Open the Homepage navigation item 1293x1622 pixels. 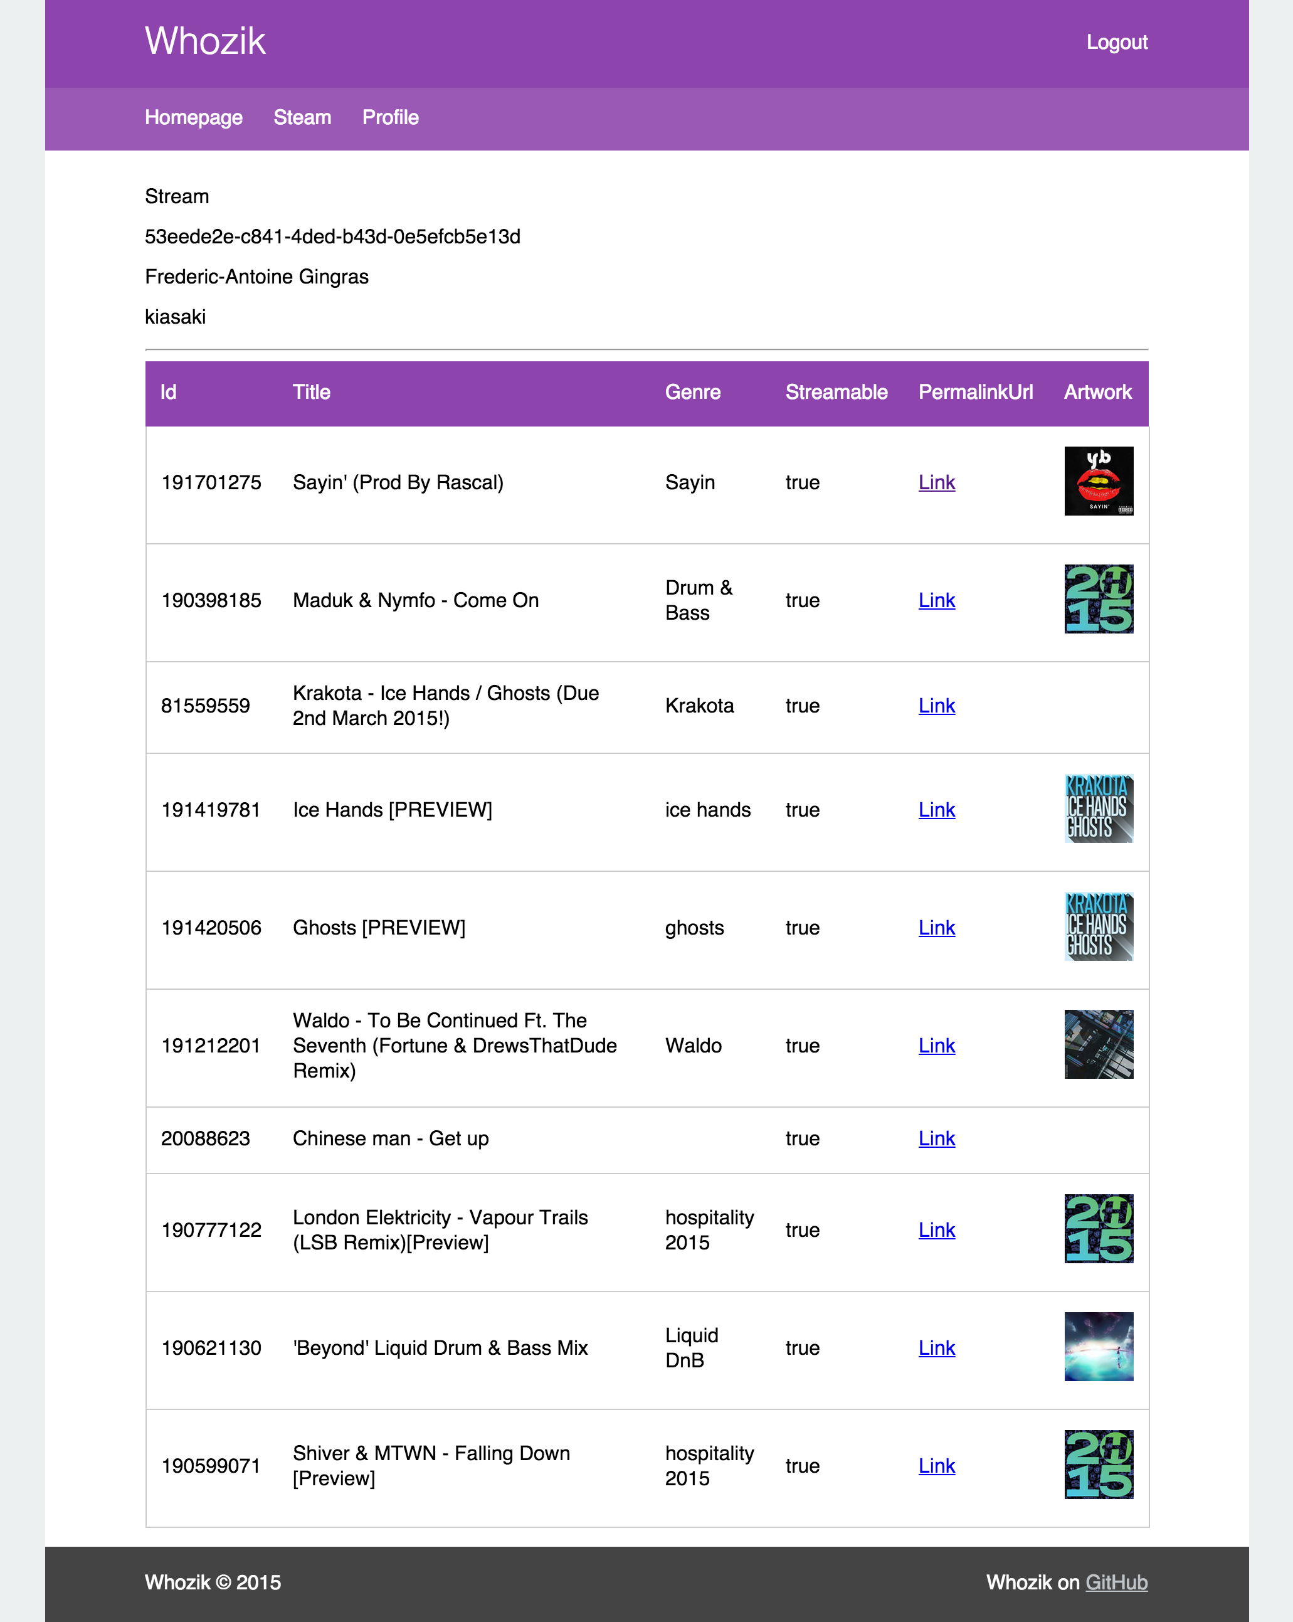pos(193,117)
